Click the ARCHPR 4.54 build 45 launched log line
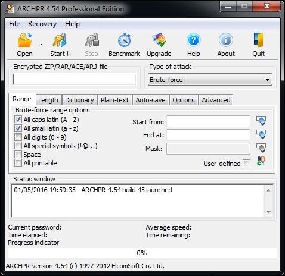This screenshot has width=285, height=276. 93,190
